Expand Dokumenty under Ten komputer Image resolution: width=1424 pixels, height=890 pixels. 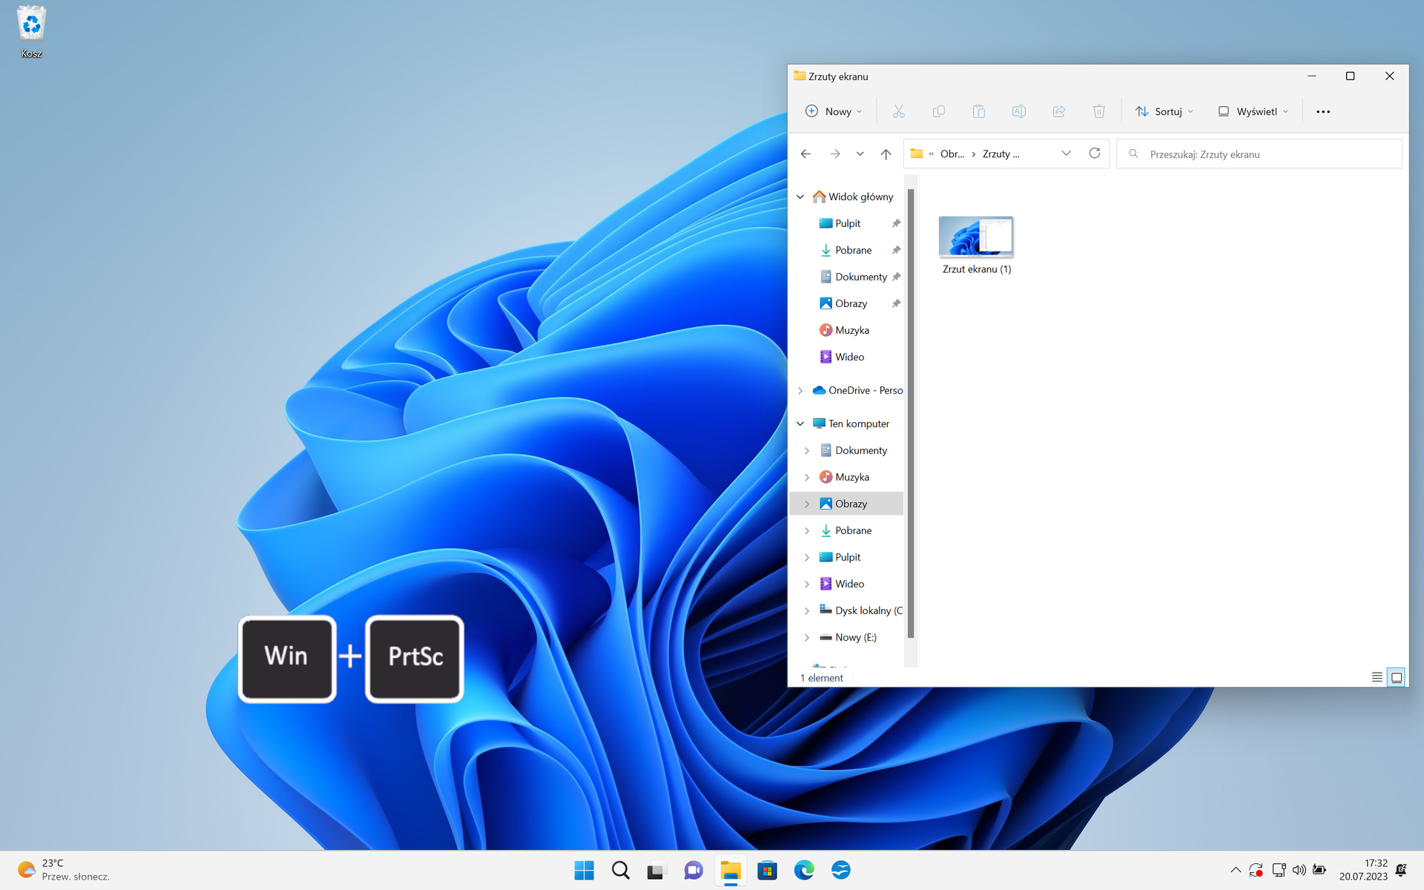(x=808, y=450)
